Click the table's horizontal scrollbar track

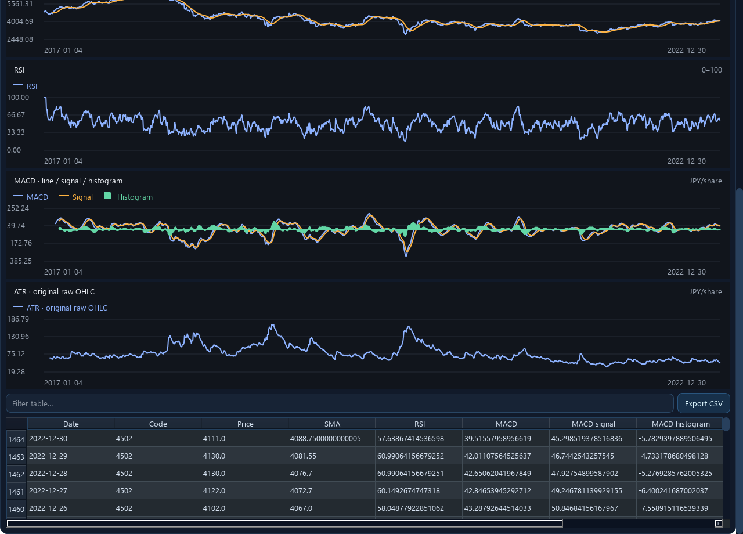point(639,524)
